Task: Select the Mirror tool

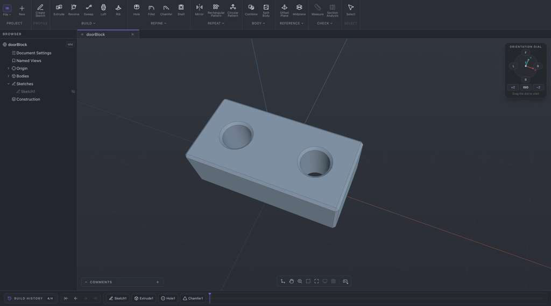Action: tap(199, 10)
